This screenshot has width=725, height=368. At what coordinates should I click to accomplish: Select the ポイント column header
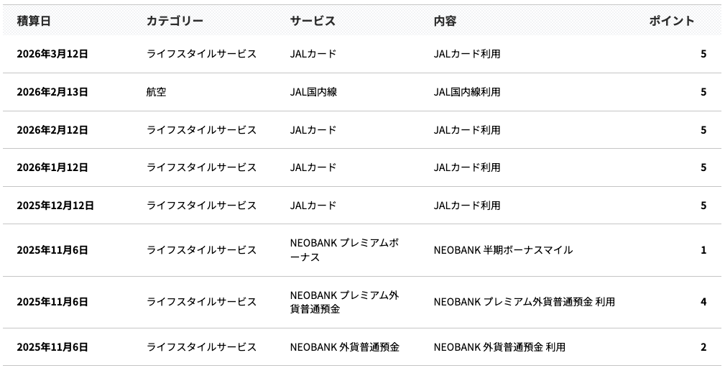pos(671,21)
